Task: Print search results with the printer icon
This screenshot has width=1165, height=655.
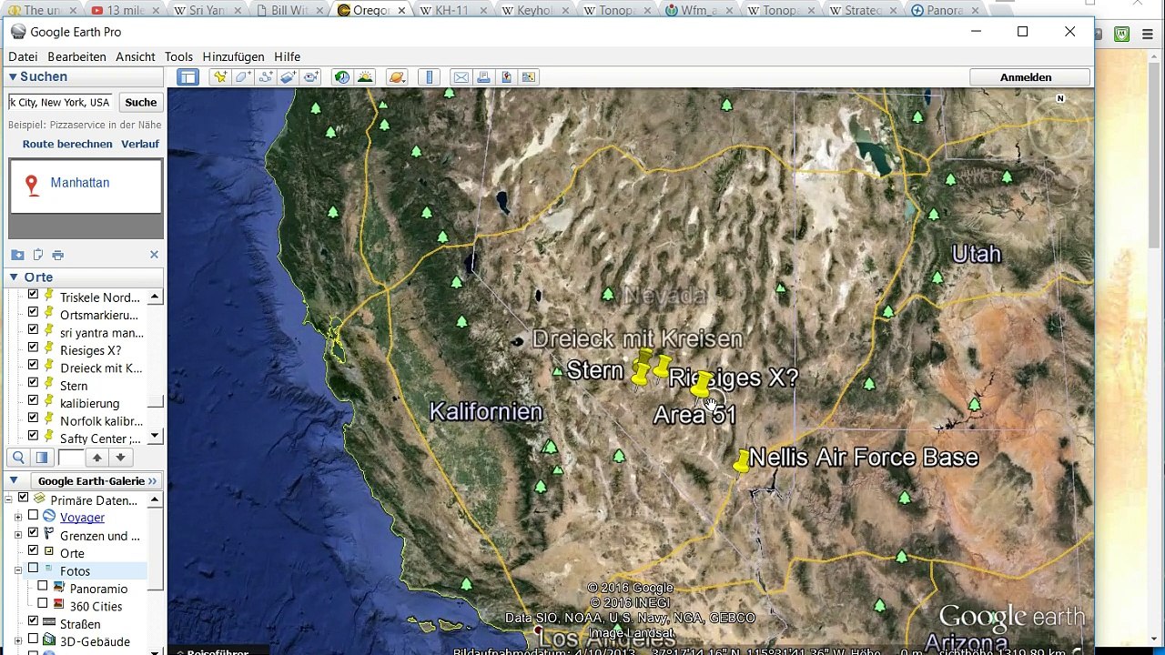Action: (58, 255)
